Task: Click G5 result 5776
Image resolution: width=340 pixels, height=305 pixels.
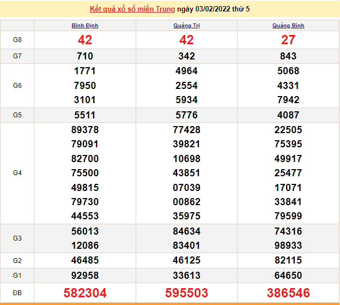Action: pos(186,115)
